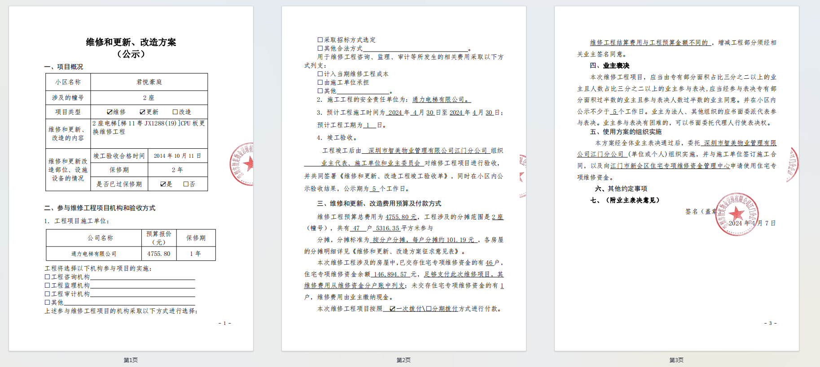Check the 工程监理机构 checkbox

[47, 285]
